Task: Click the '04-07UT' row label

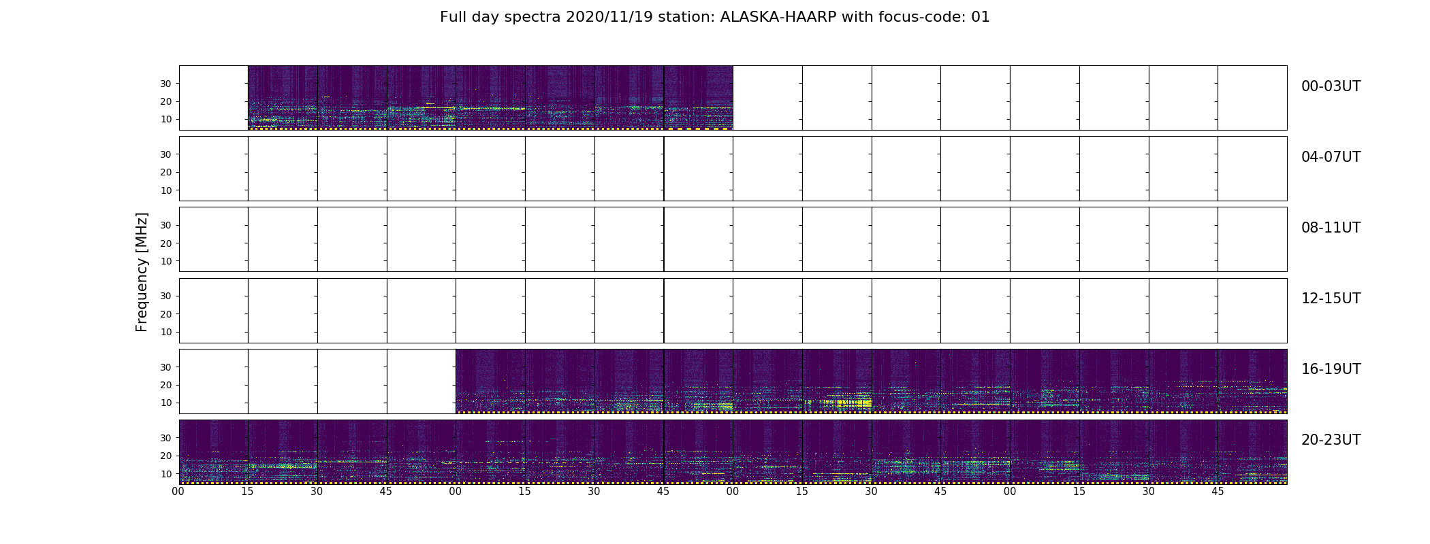Action: pyautogui.click(x=1331, y=157)
